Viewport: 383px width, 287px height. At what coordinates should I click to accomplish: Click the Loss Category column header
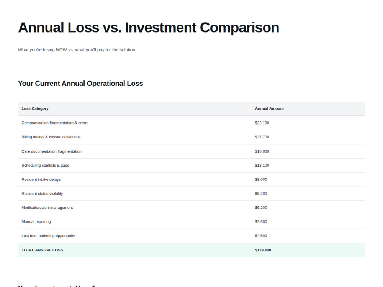coord(35,108)
